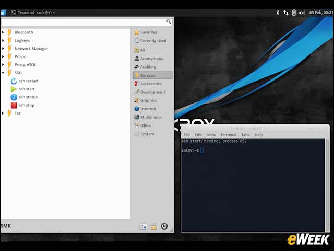Viewport: 334px width, 251px height.
Task: Click the magnifier search icon
Action: [x=169, y=22]
